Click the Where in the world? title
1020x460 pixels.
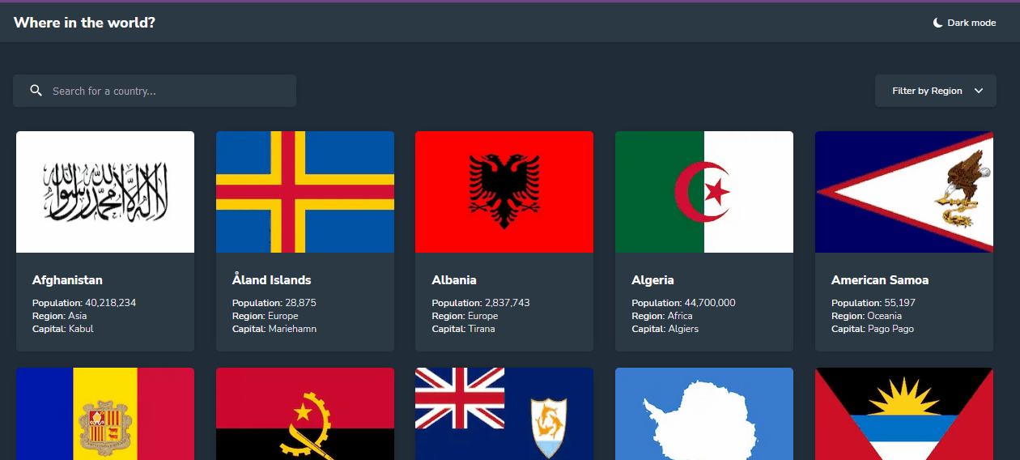pos(84,23)
